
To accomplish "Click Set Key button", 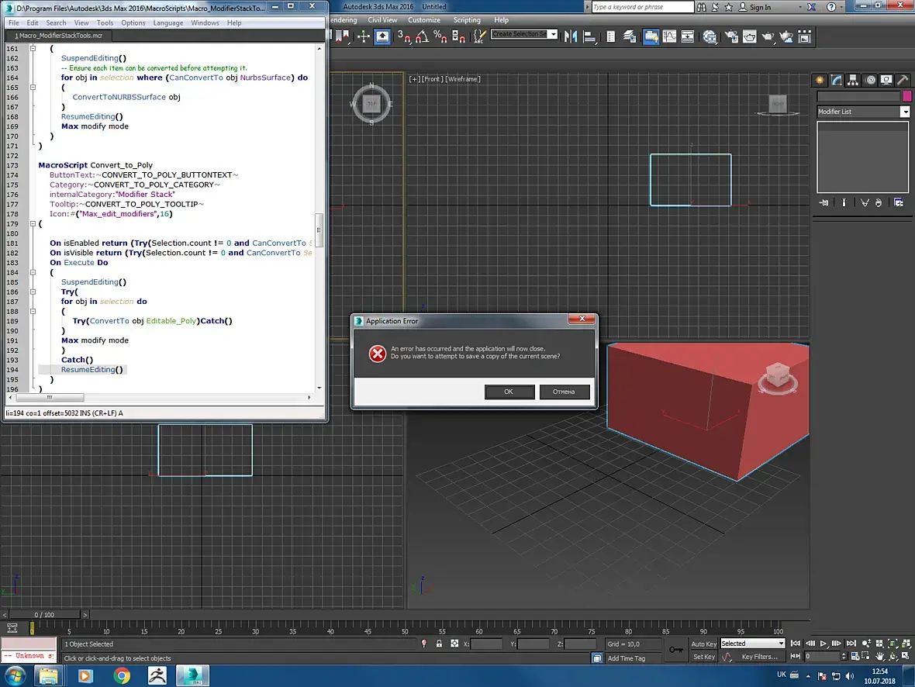I will click(704, 657).
